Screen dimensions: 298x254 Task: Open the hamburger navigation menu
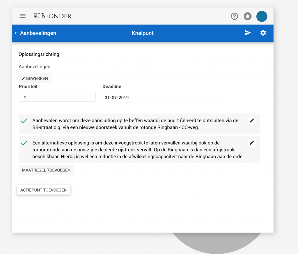coord(22,16)
